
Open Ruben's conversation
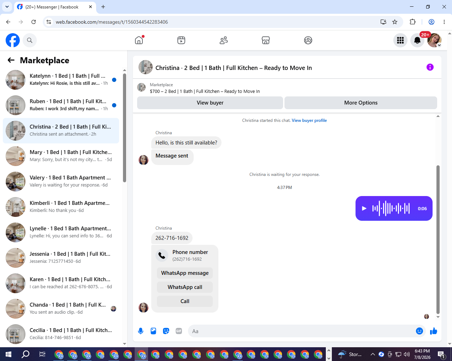point(61,105)
